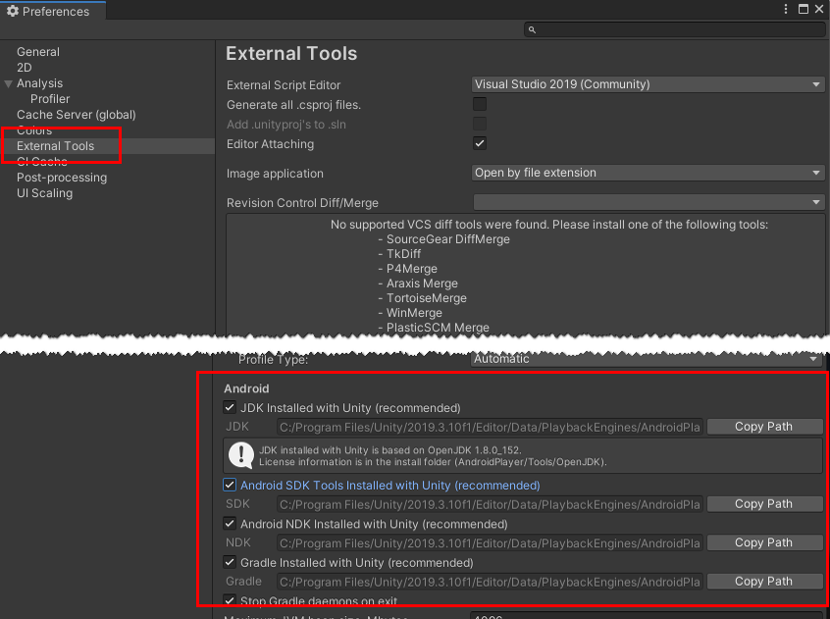830x619 pixels.
Task: Click the search magnifier icon
Action: [533, 30]
